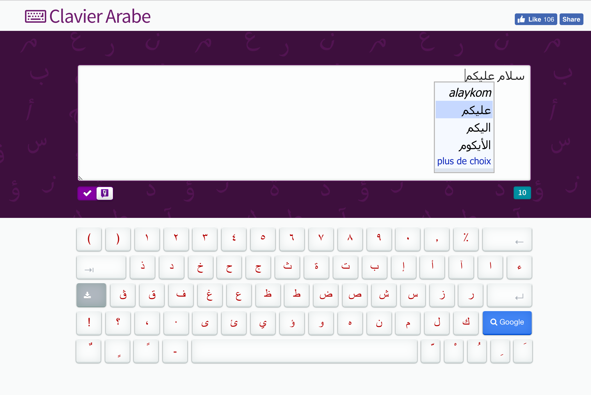
Task: Click the gray download key on the keyboard
Action: coord(91,295)
